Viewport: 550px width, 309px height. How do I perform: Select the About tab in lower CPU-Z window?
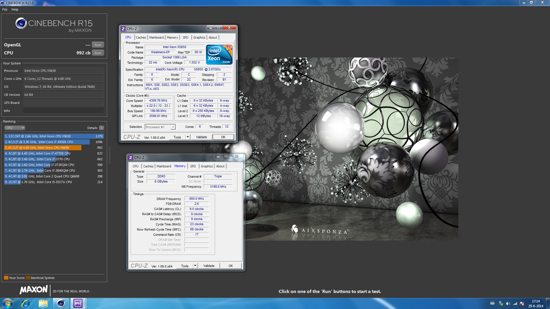tap(220, 166)
